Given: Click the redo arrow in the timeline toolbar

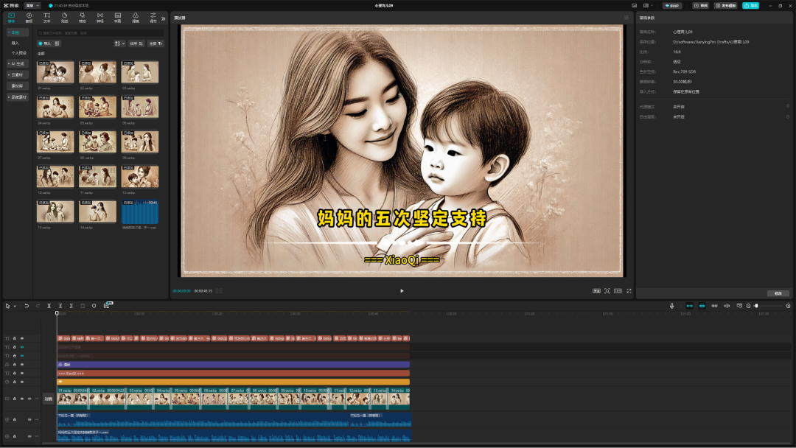Looking at the screenshot, I should pyautogui.click(x=38, y=306).
